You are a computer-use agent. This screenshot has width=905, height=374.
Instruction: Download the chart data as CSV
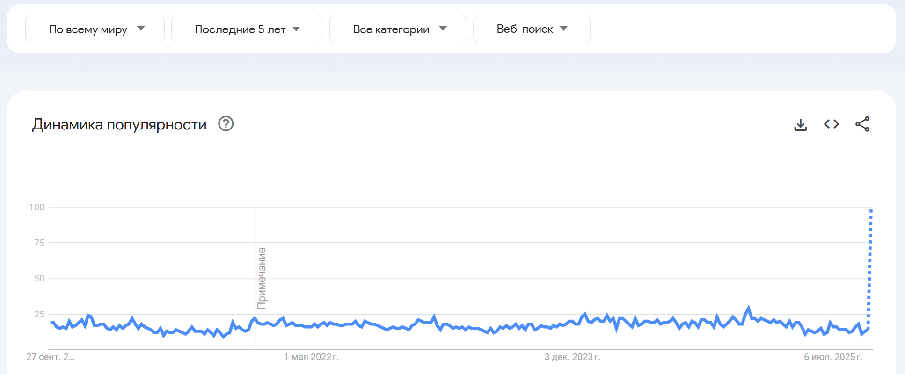[x=801, y=124]
